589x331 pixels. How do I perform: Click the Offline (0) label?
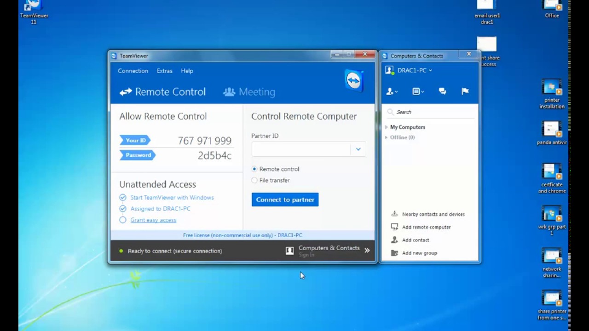click(x=403, y=137)
